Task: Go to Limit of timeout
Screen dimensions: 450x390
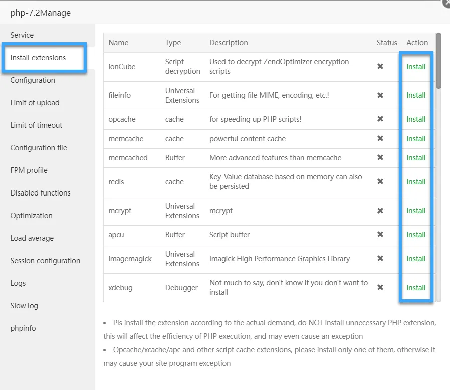Action: coord(36,125)
